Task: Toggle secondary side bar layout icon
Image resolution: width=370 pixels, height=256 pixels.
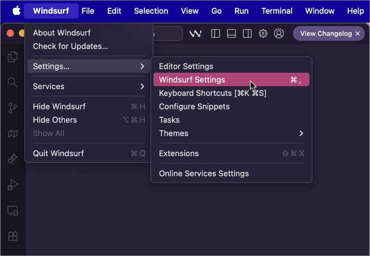Action: tap(247, 34)
